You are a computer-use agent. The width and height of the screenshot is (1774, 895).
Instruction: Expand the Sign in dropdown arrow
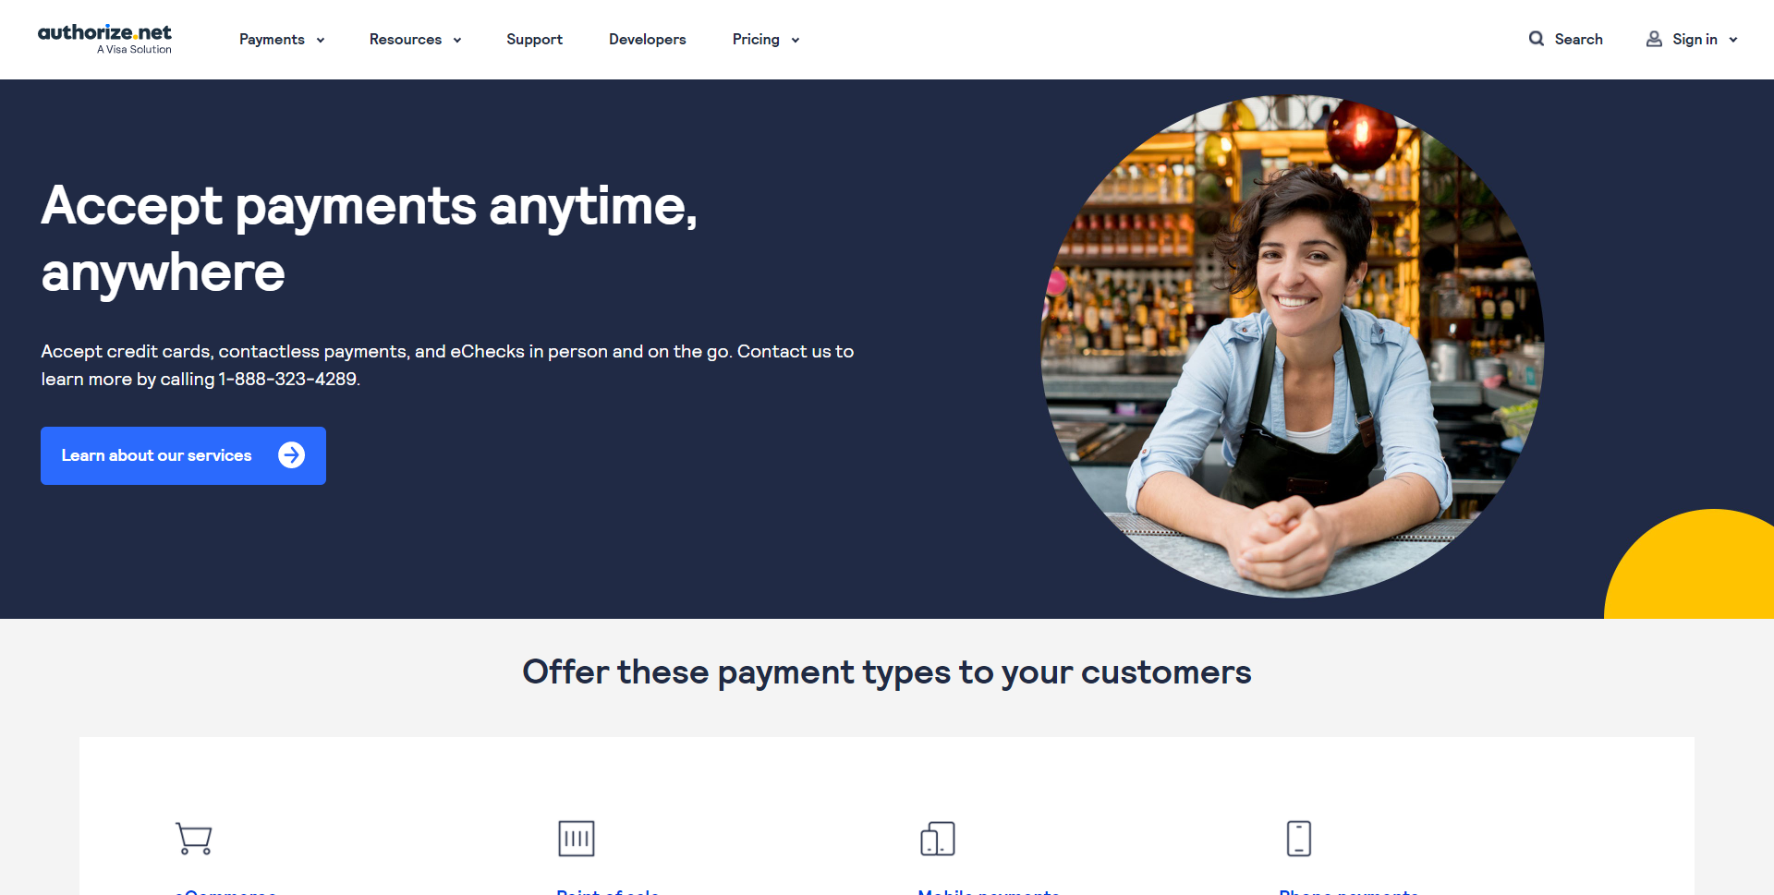tap(1733, 40)
